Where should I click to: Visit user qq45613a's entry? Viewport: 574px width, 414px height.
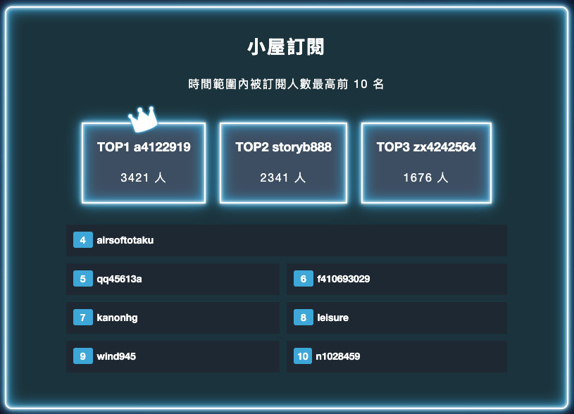point(120,279)
